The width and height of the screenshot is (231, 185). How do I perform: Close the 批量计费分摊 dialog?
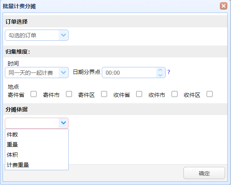(224, 6)
